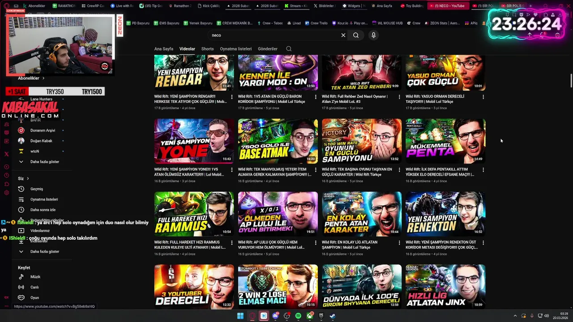Switch to Widgets browser tab
Screen dimensions: 573x322
(354, 6)
